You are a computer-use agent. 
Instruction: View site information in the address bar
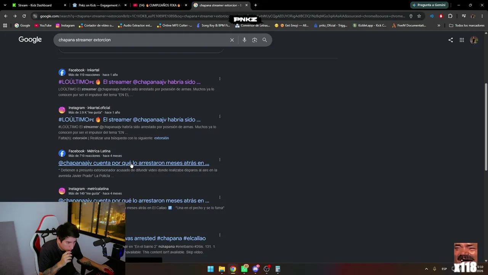[35, 16]
